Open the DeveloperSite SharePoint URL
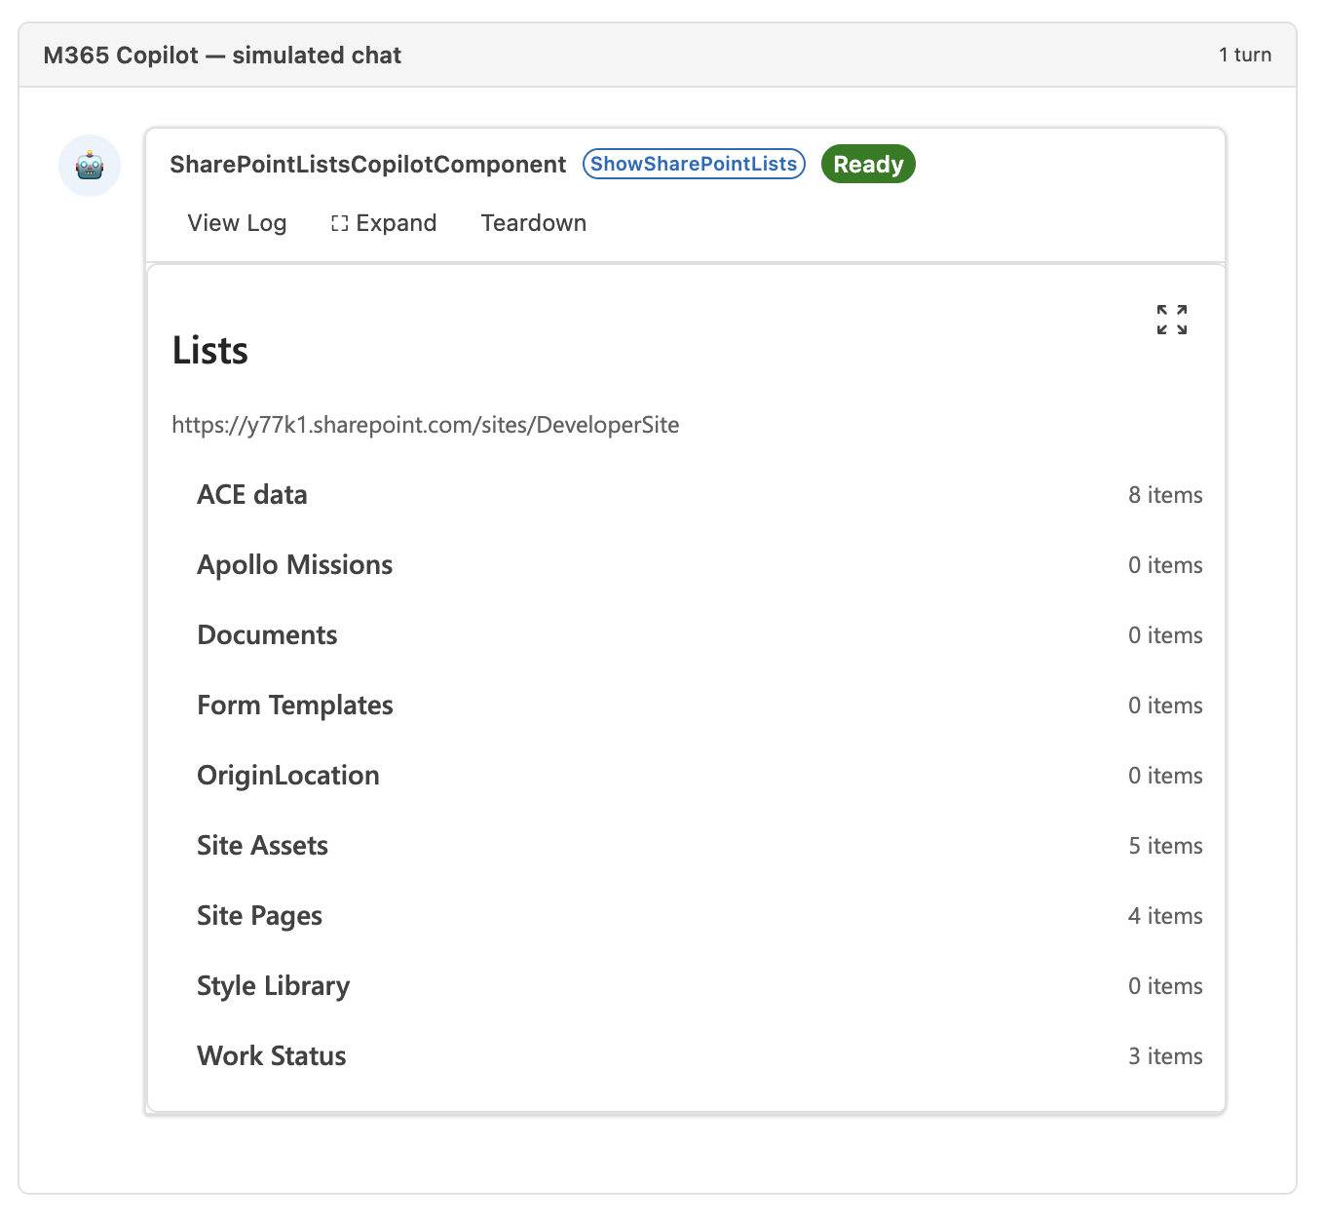Image resolution: width=1325 pixels, height=1222 pixels. [x=426, y=425]
